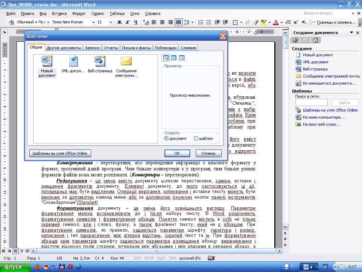362x272 pixels.
Task: Open the Создание документа pane menu arrow
Action: point(351,33)
